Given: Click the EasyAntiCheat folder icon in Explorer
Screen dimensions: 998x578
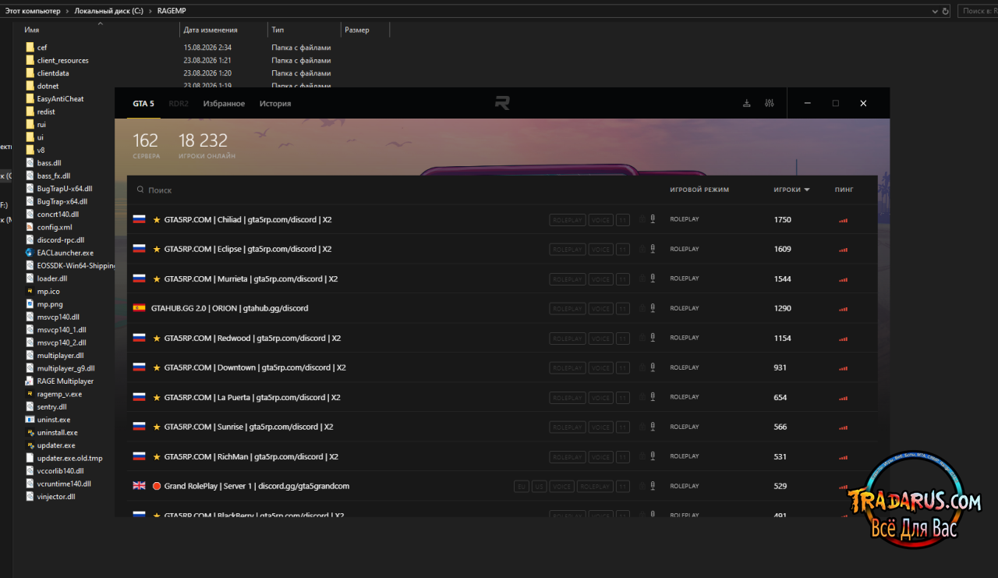Looking at the screenshot, I should click(30, 99).
